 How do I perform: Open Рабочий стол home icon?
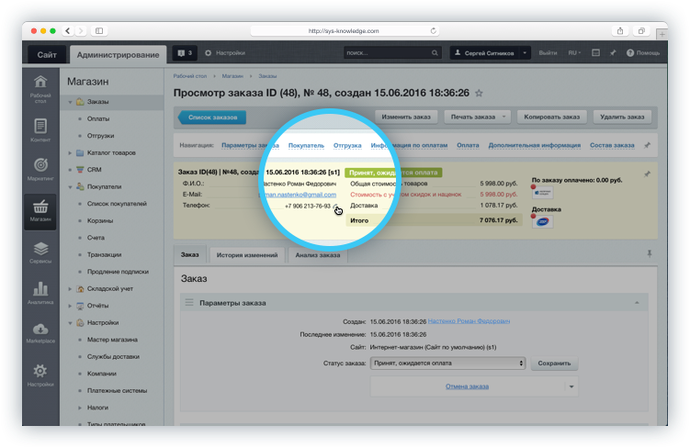tap(40, 90)
